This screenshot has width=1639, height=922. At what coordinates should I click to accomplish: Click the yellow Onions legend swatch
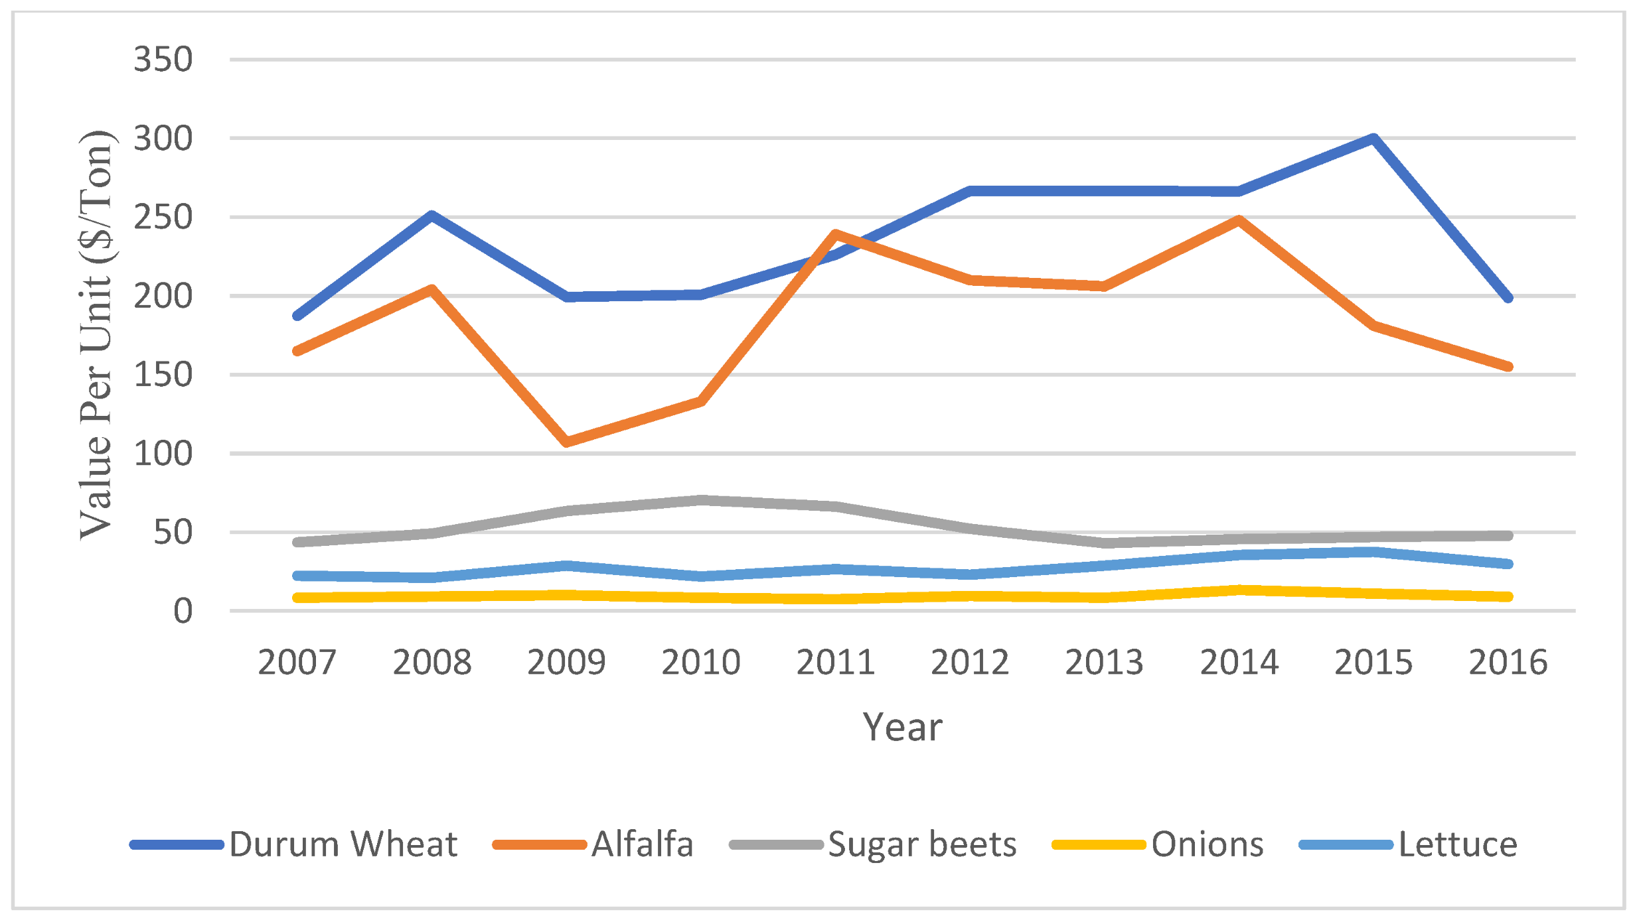click(x=1099, y=845)
